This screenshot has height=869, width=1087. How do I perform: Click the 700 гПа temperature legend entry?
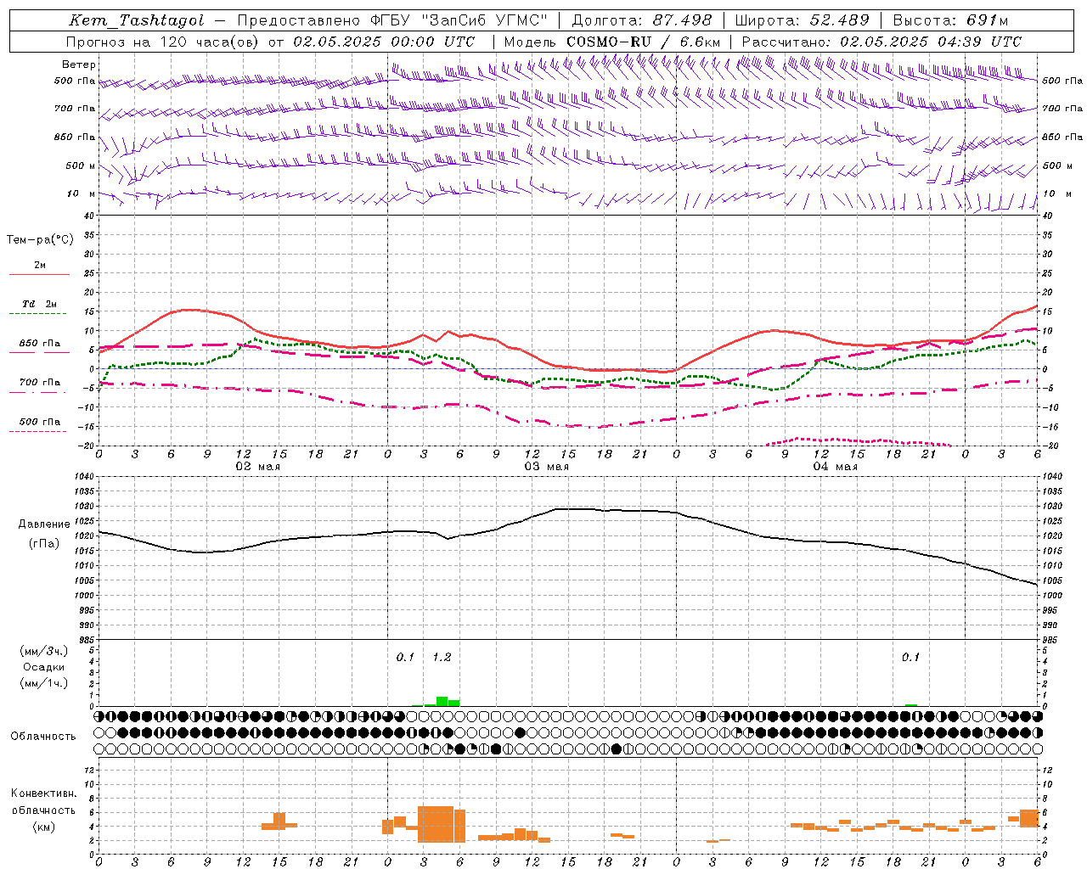[40, 382]
